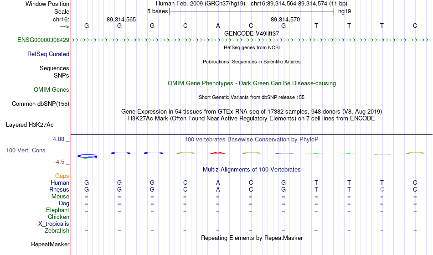Click the SNPs track label
Screen dimensions: 433x255
62,75
